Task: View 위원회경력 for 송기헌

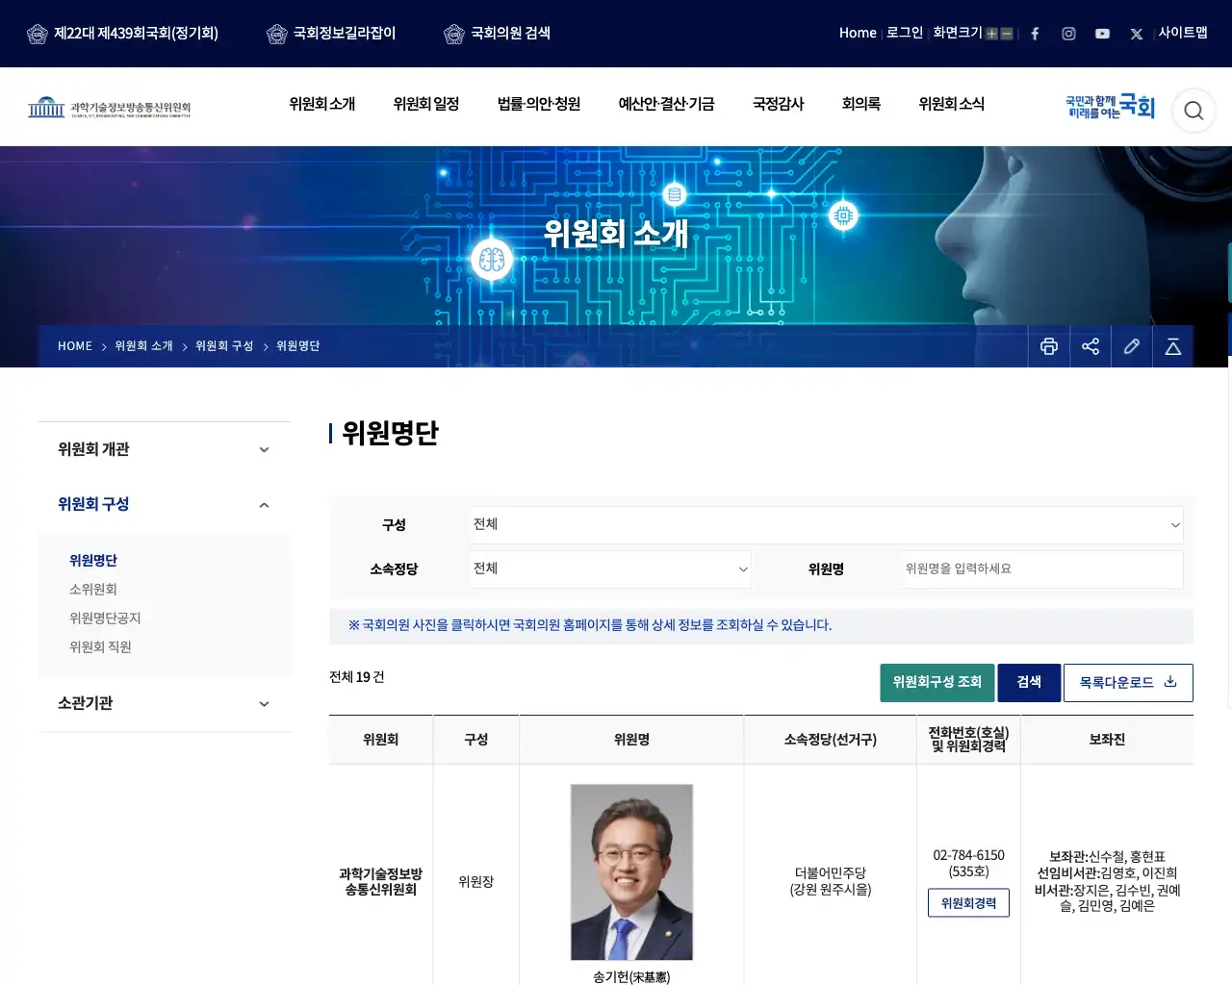Action: 968,903
